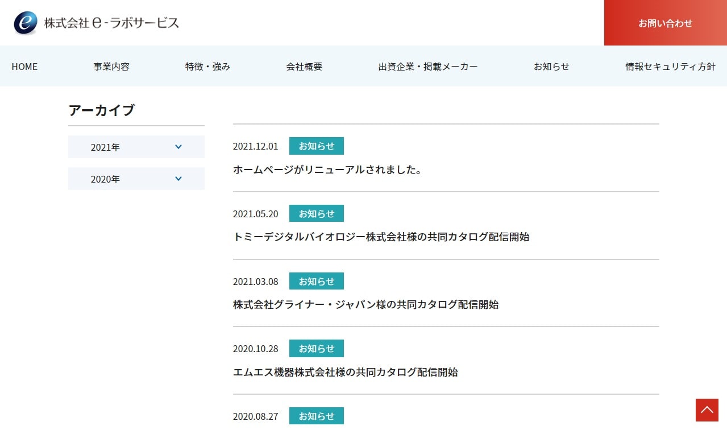Viewport: 727px width, 430px height.
Task: Select the 2021年 archive label
Action: (105, 147)
